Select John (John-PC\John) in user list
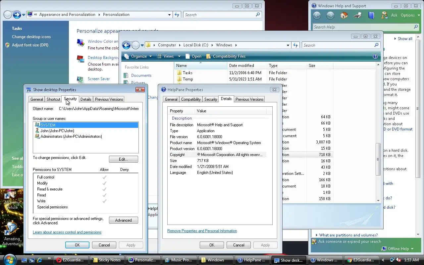Viewport: 424px width, 265px height. tap(57, 131)
